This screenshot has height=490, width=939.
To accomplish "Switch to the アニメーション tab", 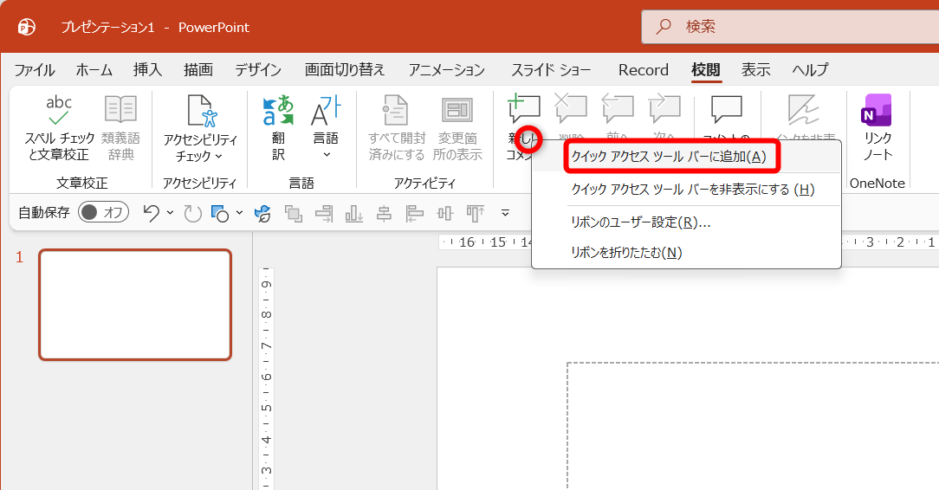I will [x=447, y=70].
